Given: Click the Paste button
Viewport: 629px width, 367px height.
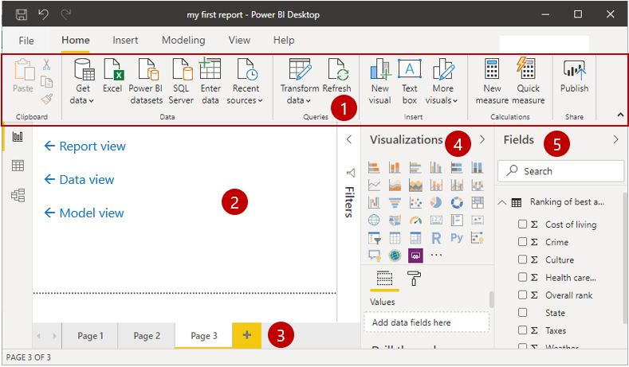Looking at the screenshot, I should tap(23, 76).
